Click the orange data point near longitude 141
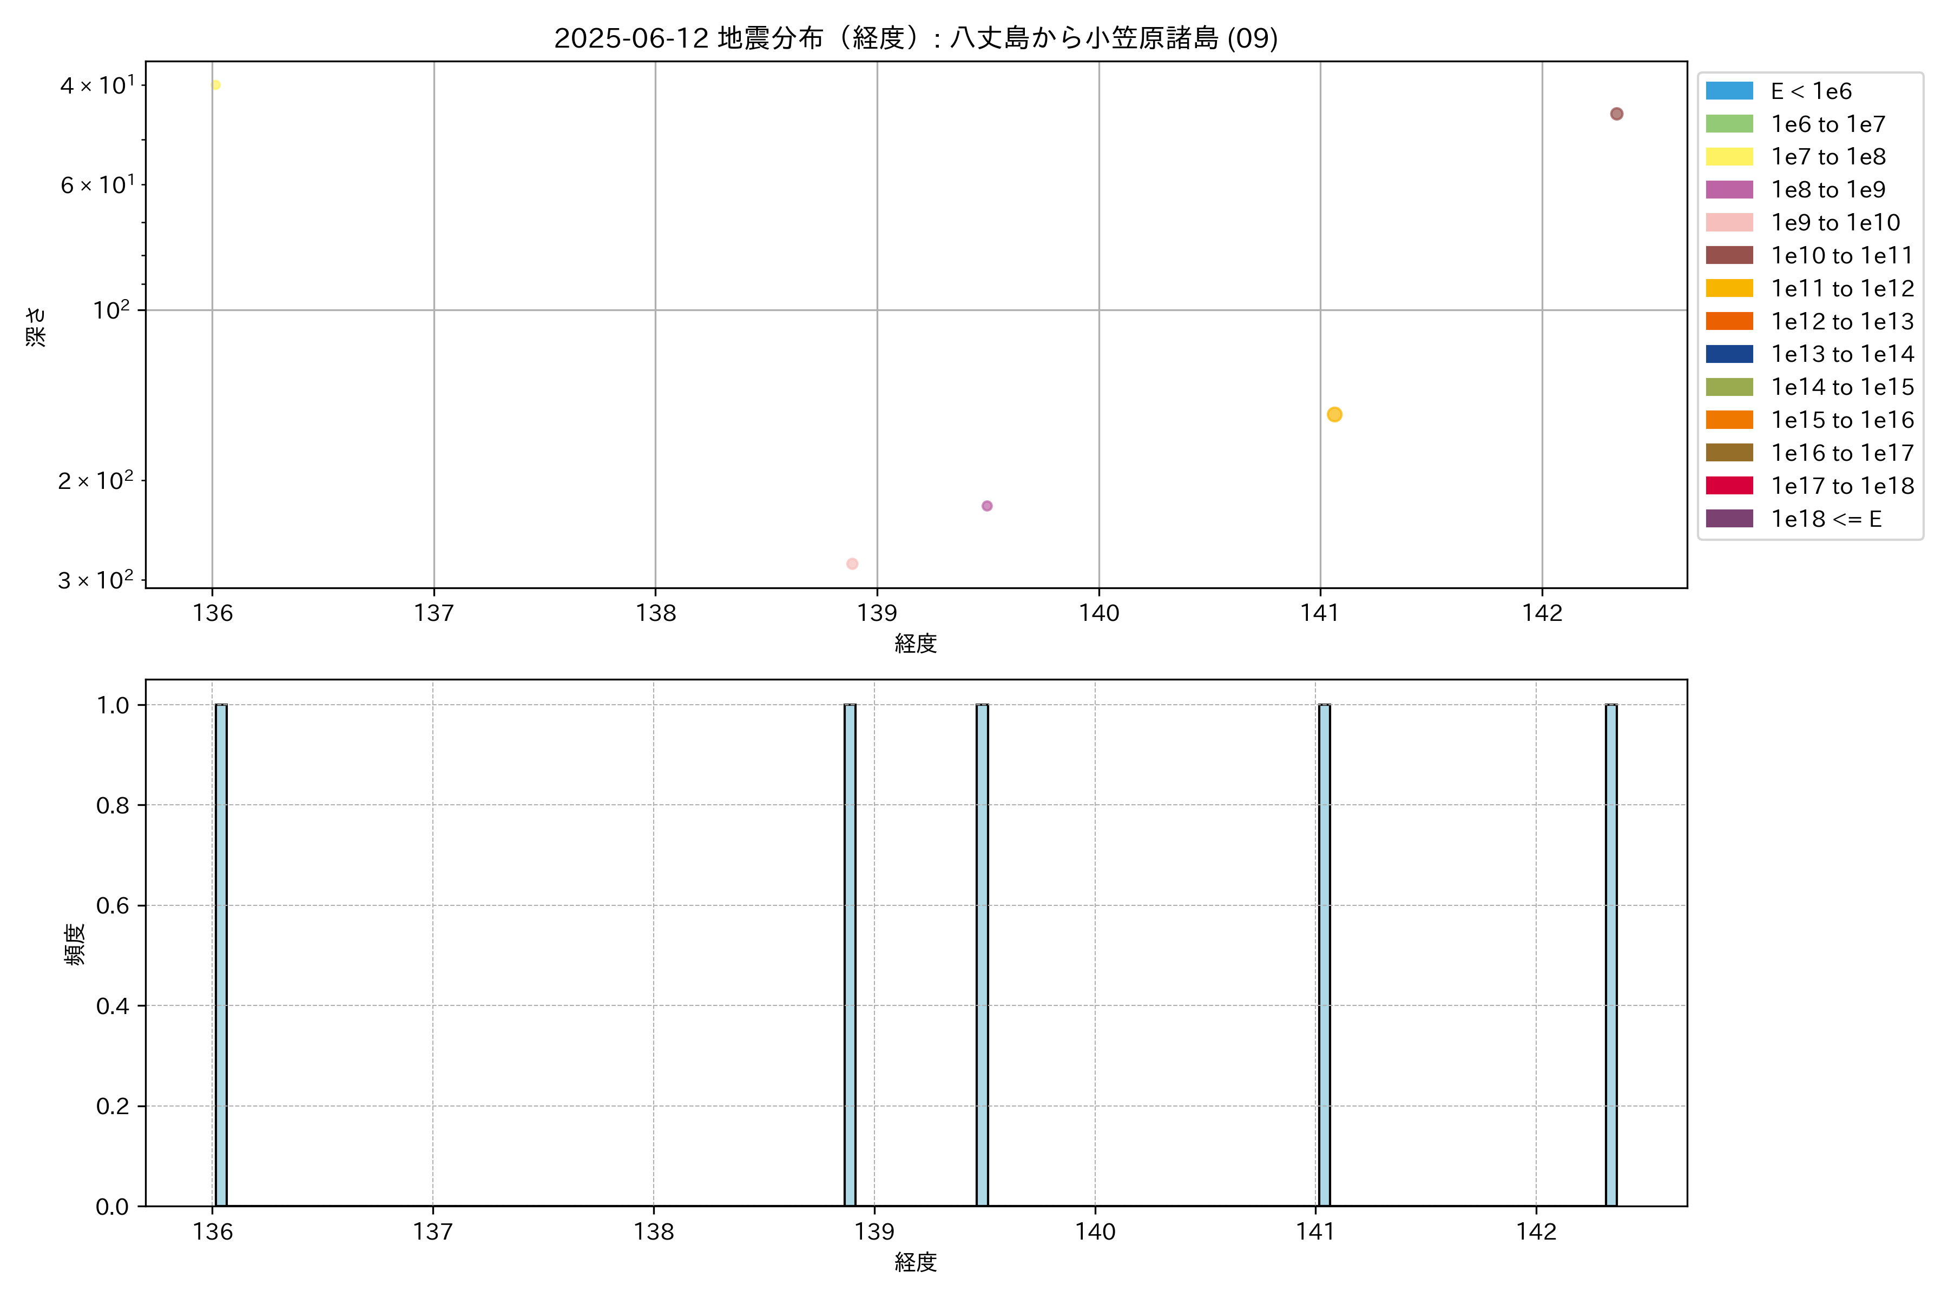 1334,415
